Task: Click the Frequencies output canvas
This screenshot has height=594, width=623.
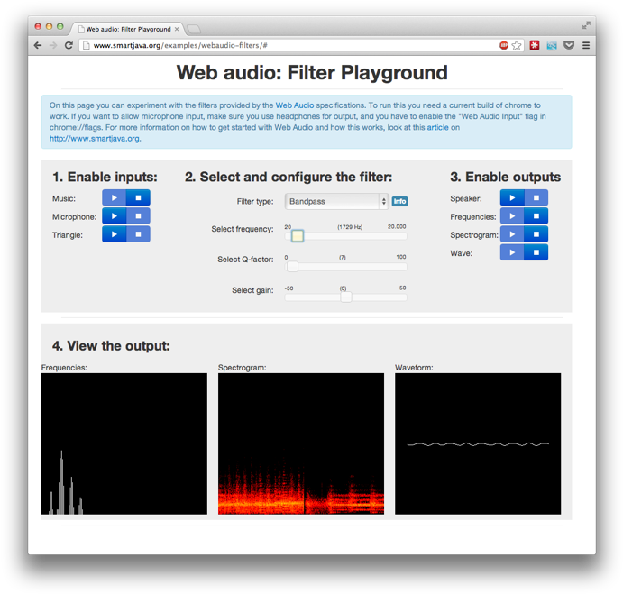Action: [x=124, y=443]
